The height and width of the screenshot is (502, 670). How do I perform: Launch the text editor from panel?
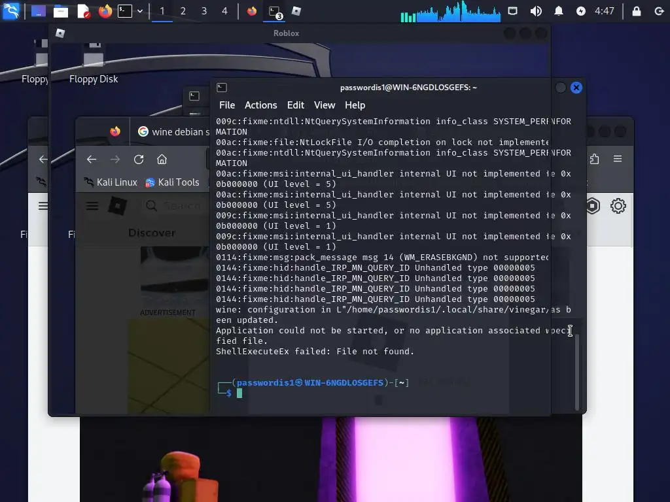tap(83, 11)
